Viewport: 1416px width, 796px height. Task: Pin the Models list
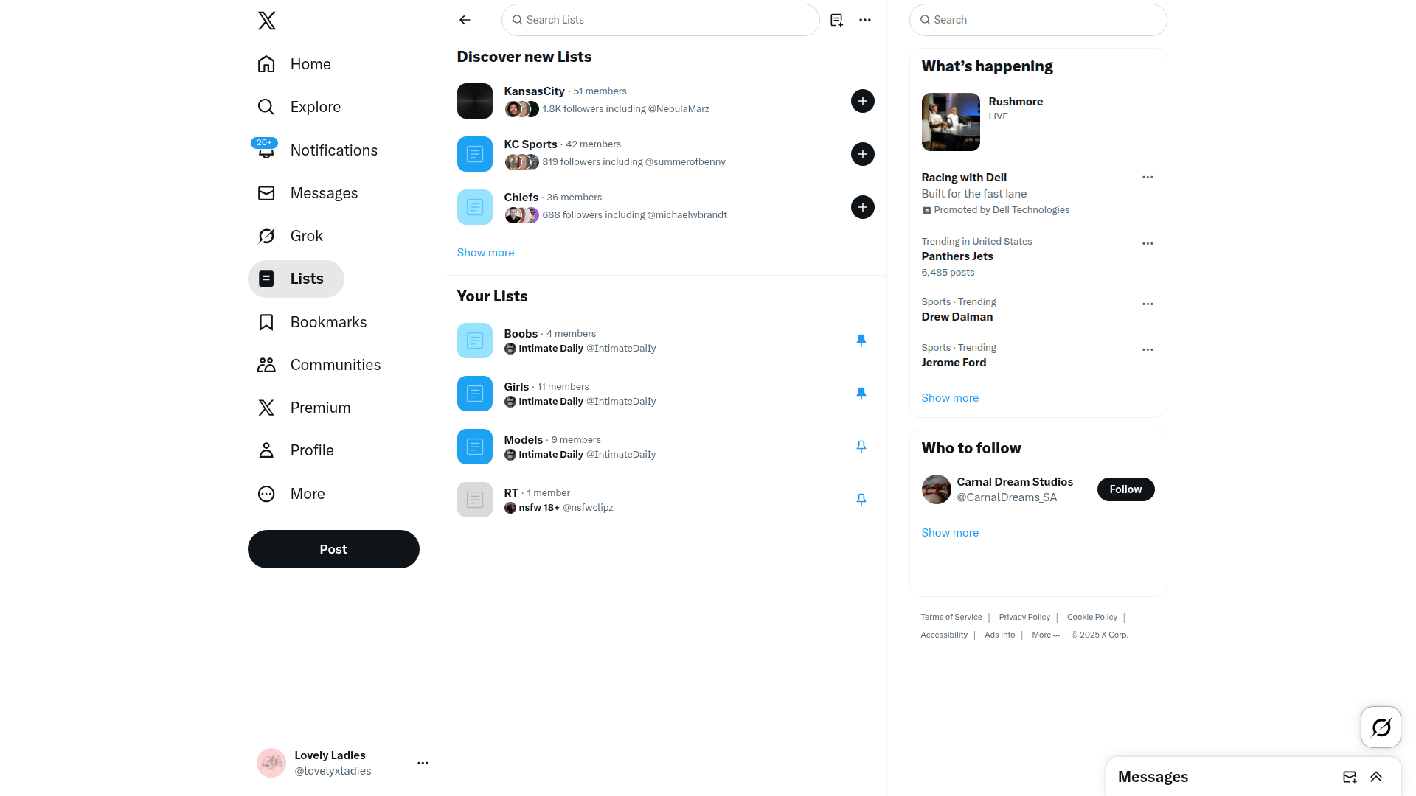(861, 447)
